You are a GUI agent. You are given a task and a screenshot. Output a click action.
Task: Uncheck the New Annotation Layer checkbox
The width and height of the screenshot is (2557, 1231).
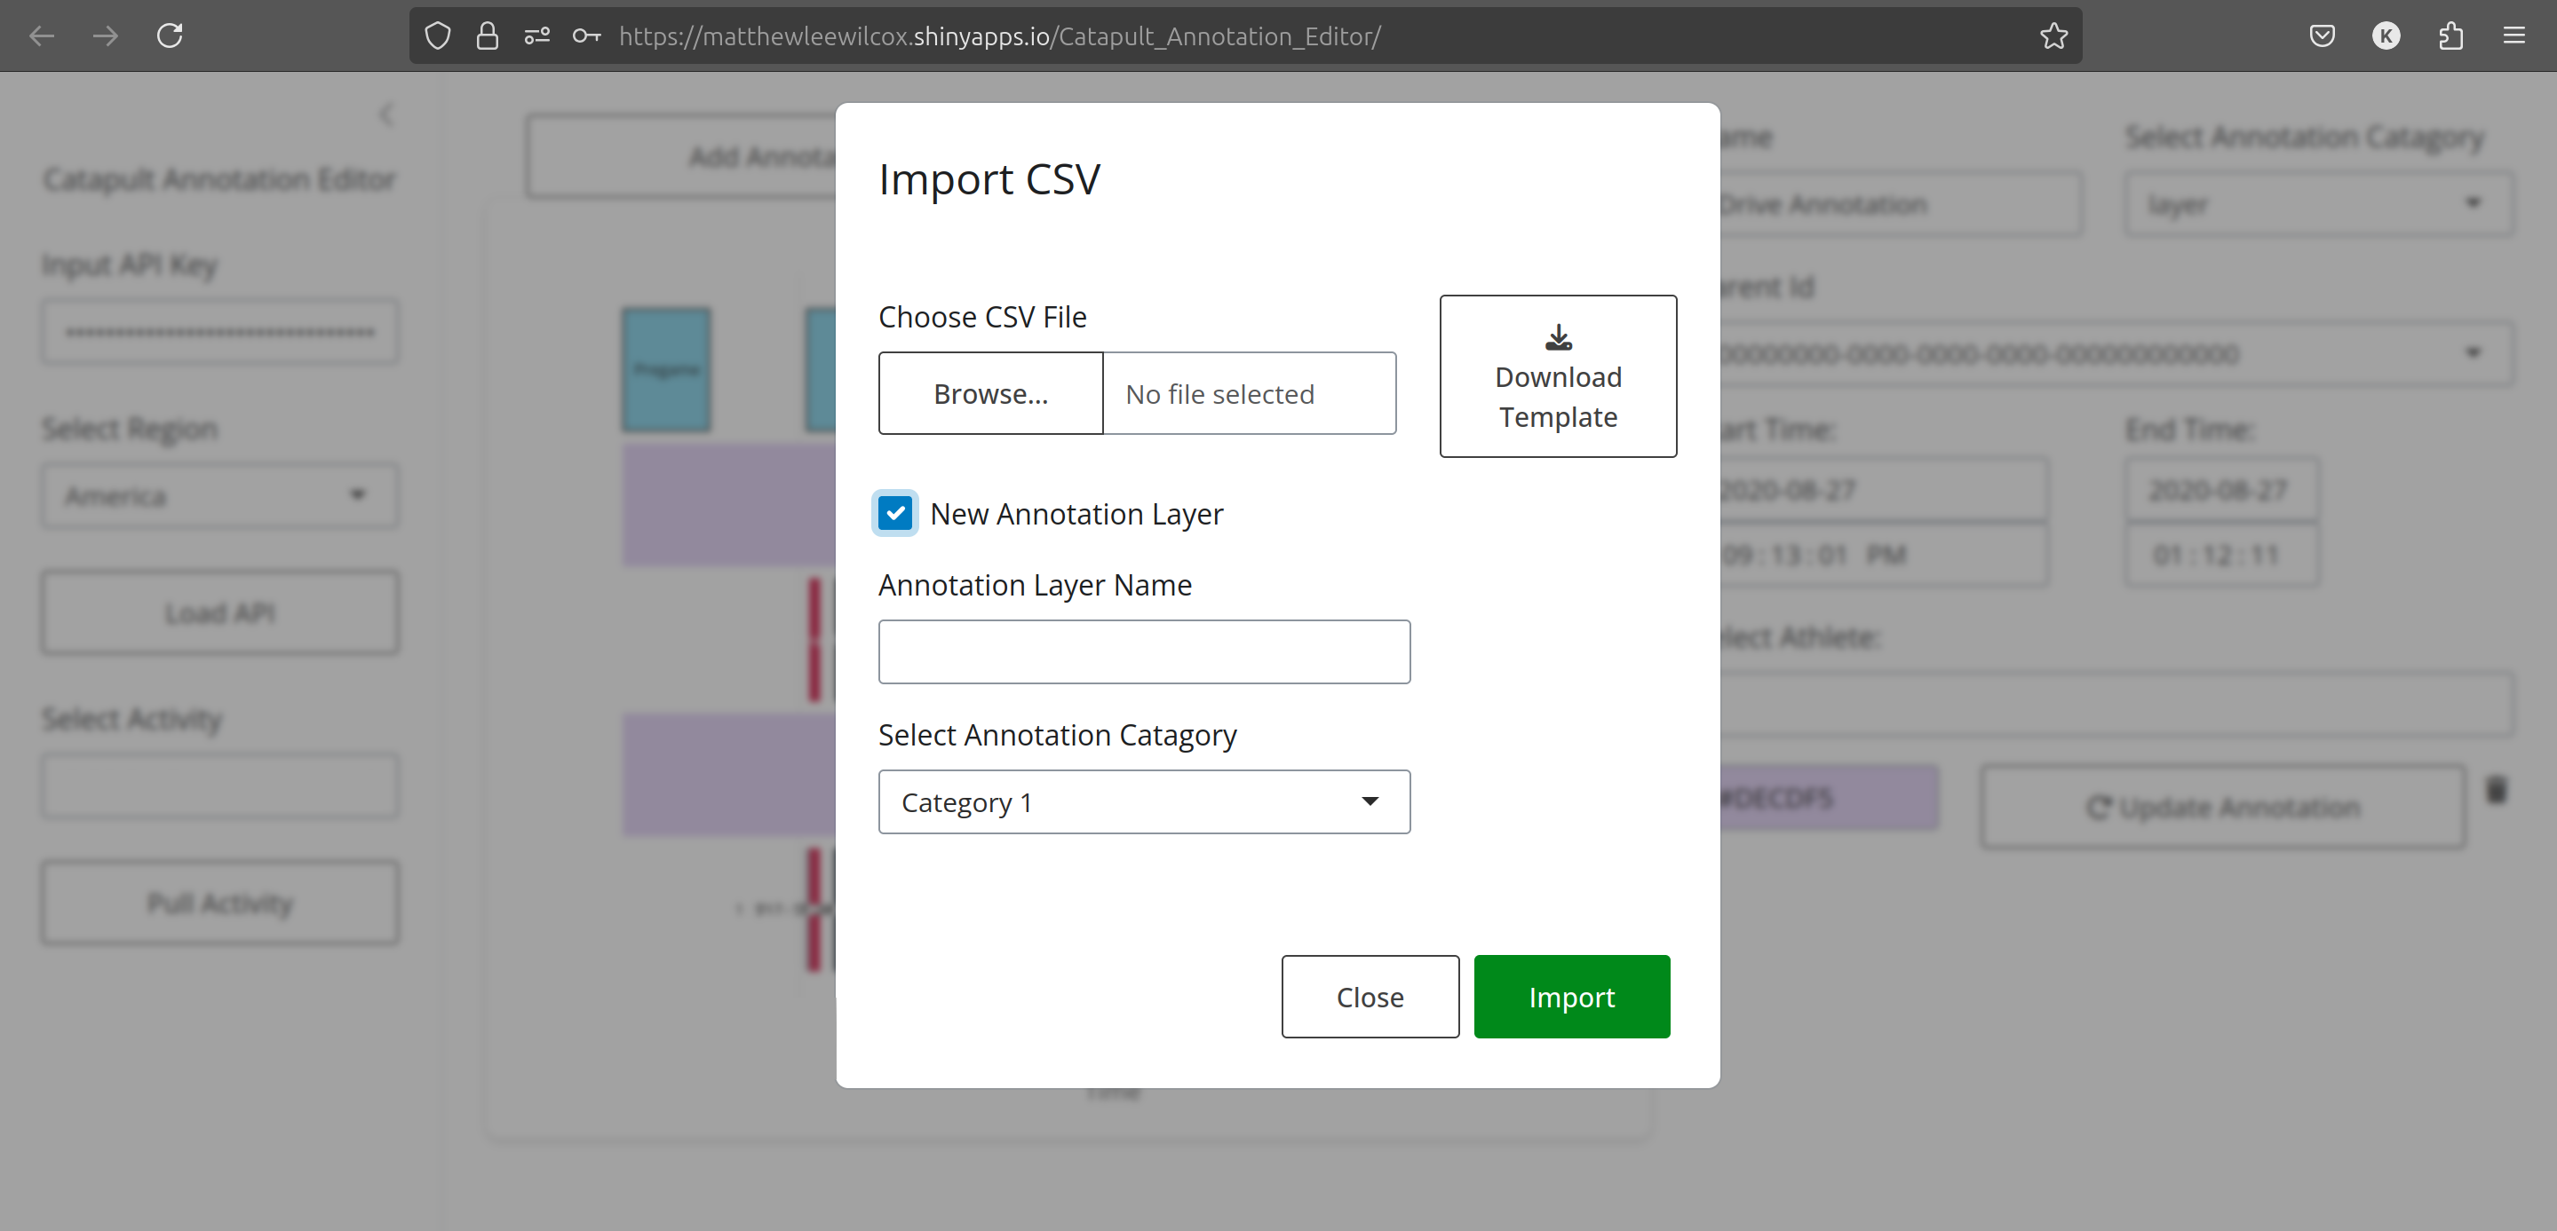[x=895, y=513]
